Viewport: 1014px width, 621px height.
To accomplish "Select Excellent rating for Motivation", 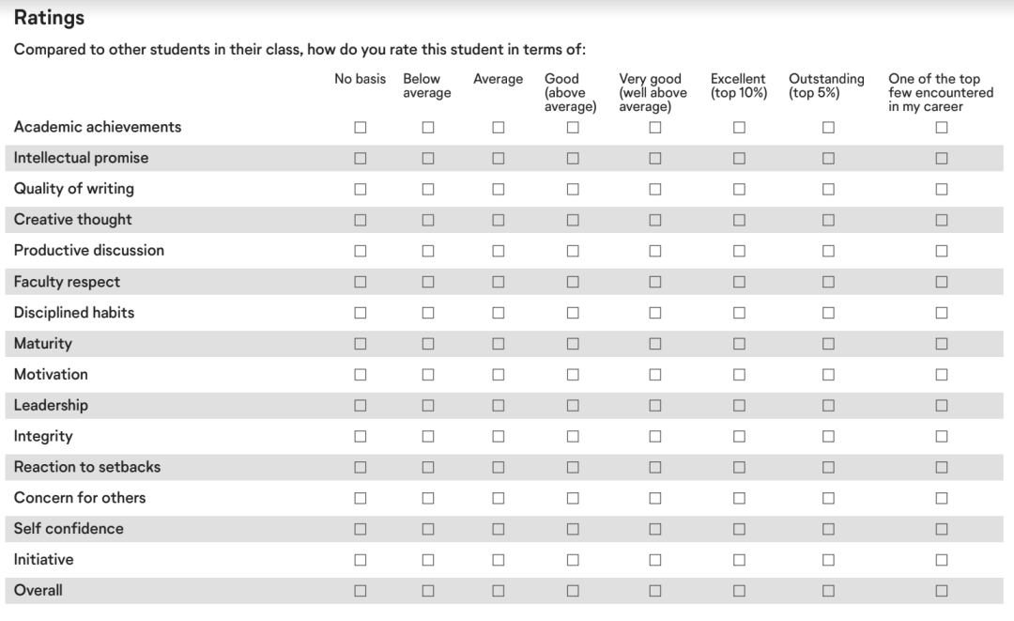I will pyautogui.click(x=739, y=375).
